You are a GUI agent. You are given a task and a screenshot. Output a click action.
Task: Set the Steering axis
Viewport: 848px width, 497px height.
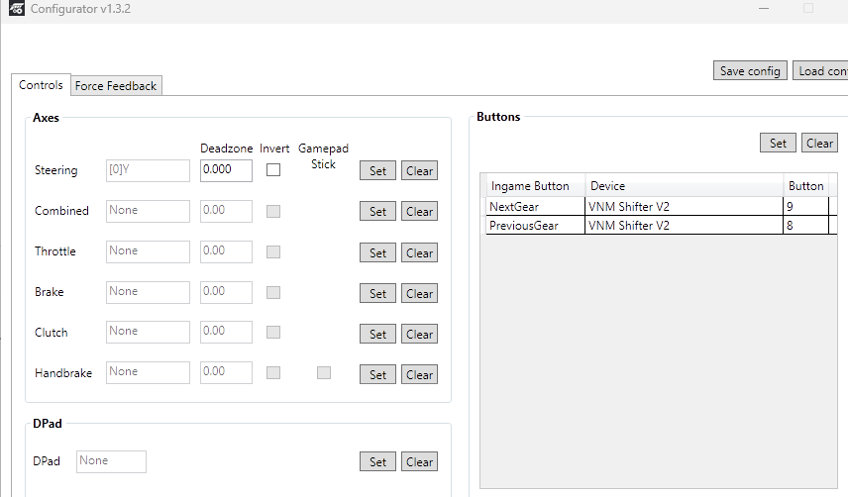pyautogui.click(x=378, y=170)
